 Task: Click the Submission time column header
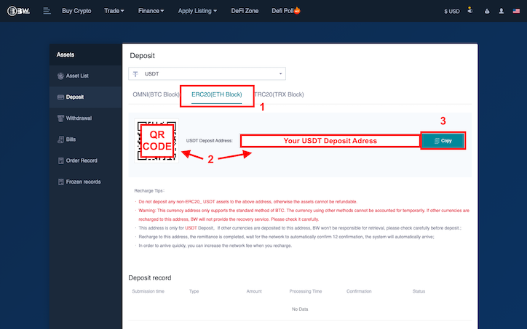[148, 291]
